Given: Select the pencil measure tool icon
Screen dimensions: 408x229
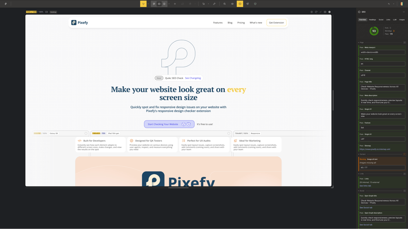Looking at the screenshot, I should click(214, 4).
